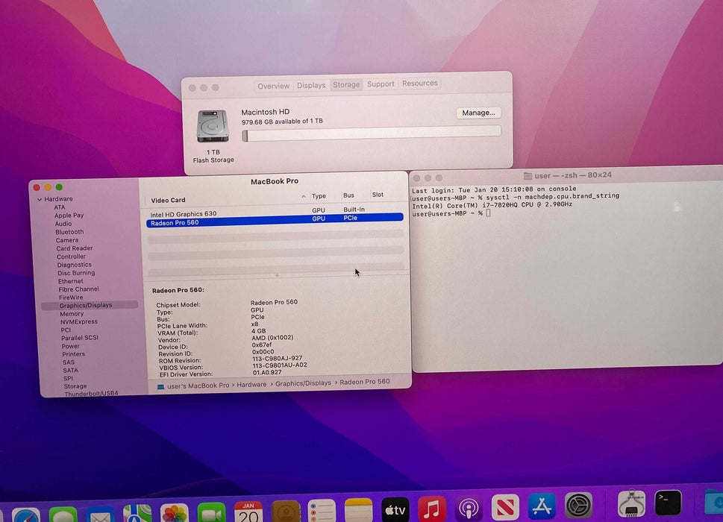Select Apple Pay in the sidebar

point(69,216)
